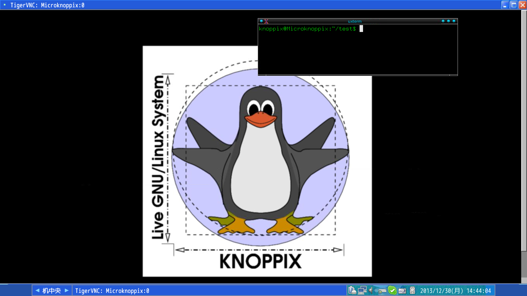Screen dimensions: 527x296
Task: Click the workspace name 机中央 in the taskbar
Action: (x=52, y=291)
